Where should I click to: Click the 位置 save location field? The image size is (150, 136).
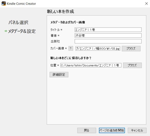point(91,65)
